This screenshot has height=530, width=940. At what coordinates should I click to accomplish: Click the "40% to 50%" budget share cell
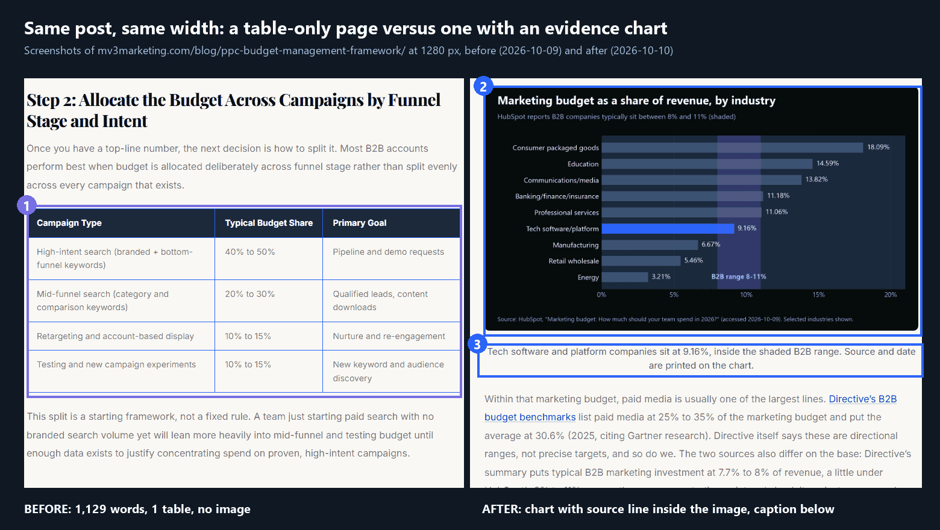pyautogui.click(x=269, y=258)
